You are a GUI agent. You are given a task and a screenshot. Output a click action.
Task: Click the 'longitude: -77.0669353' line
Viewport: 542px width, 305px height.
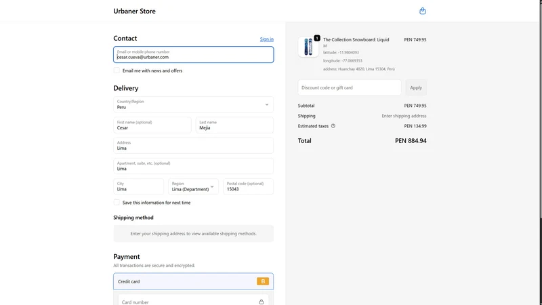(343, 60)
